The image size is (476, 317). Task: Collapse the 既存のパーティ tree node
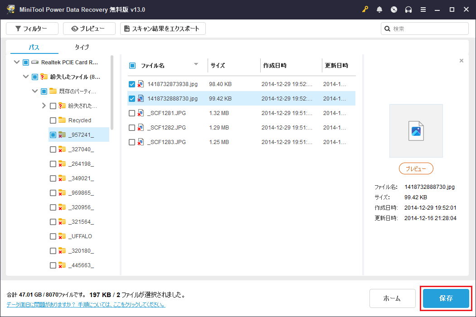pos(35,91)
